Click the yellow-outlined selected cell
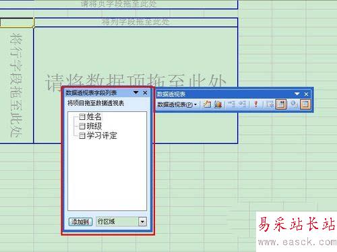The width and height of the screenshot is (337, 252). coord(17,22)
